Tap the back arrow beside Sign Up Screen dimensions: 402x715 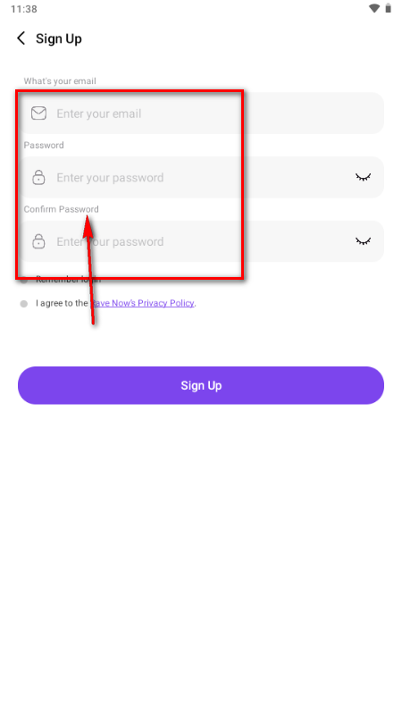[x=21, y=38]
